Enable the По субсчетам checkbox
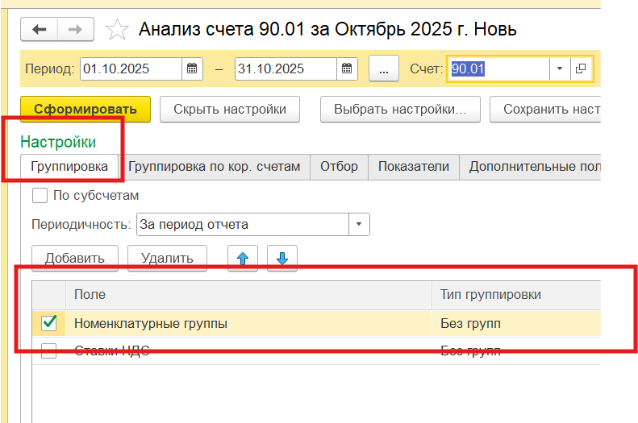The image size is (638, 423). point(39,195)
